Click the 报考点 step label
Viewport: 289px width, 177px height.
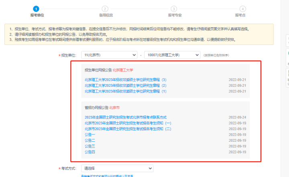click(x=240, y=15)
